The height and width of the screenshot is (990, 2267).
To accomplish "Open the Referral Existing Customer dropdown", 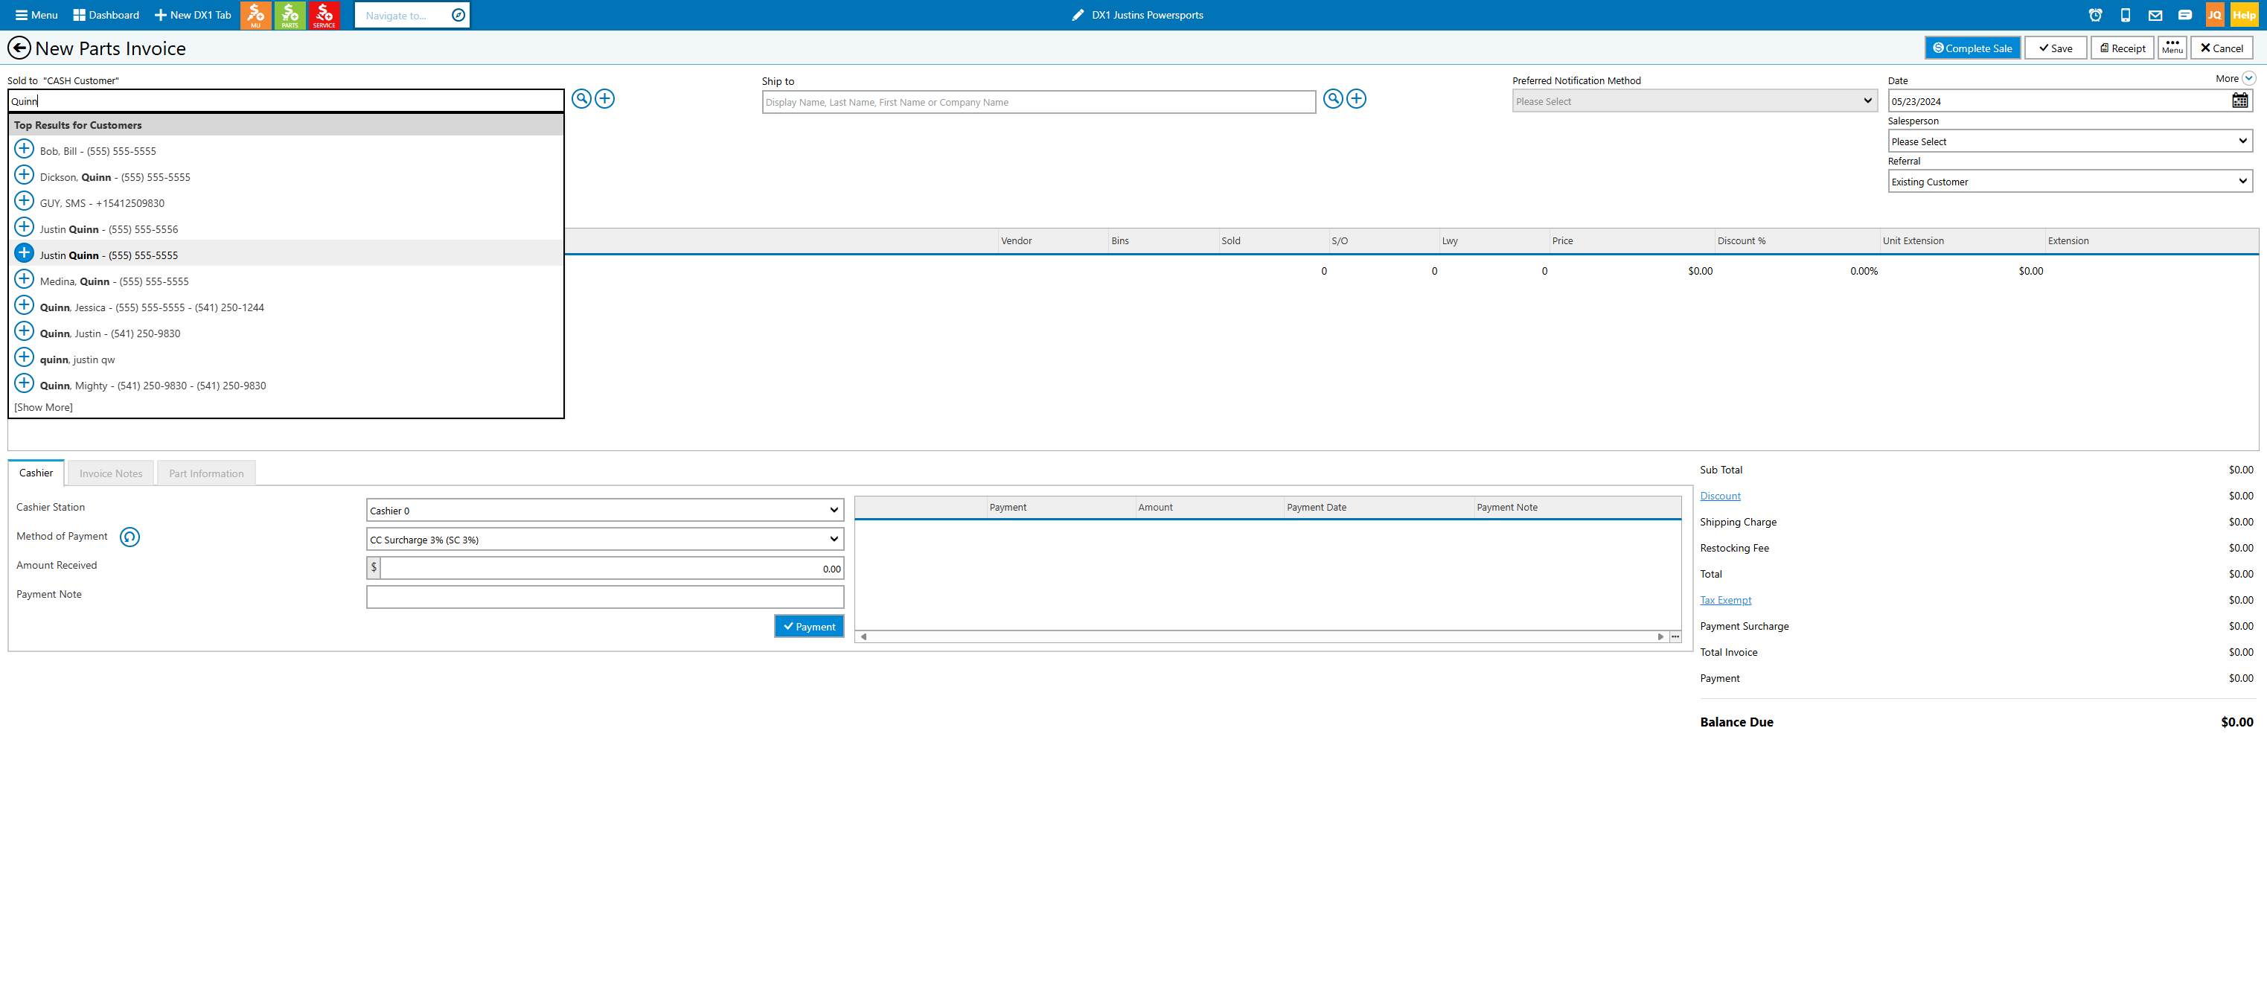I will coord(2070,182).
